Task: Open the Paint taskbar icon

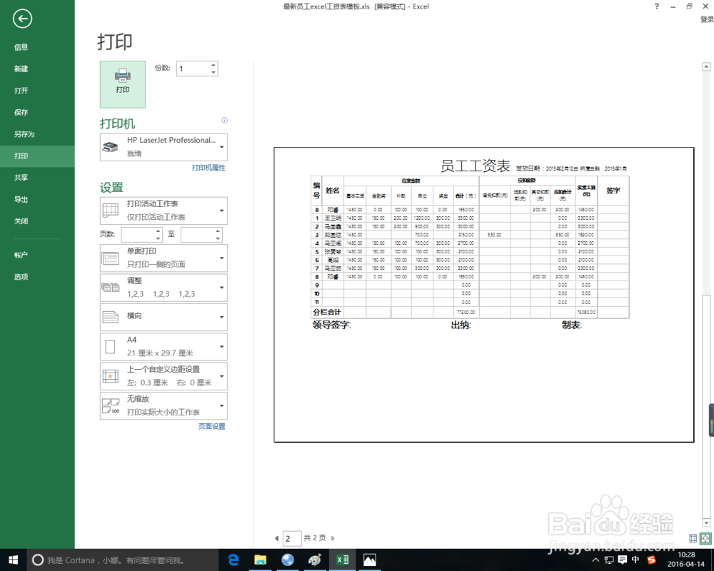Action: 315,560
